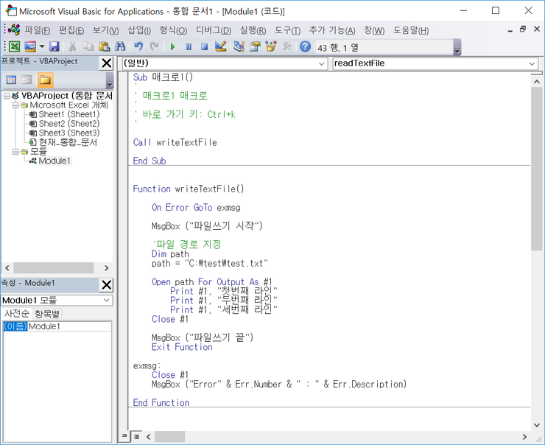Select Sheet2 (Sheet2) in the project tree

(x=68, y=124)
